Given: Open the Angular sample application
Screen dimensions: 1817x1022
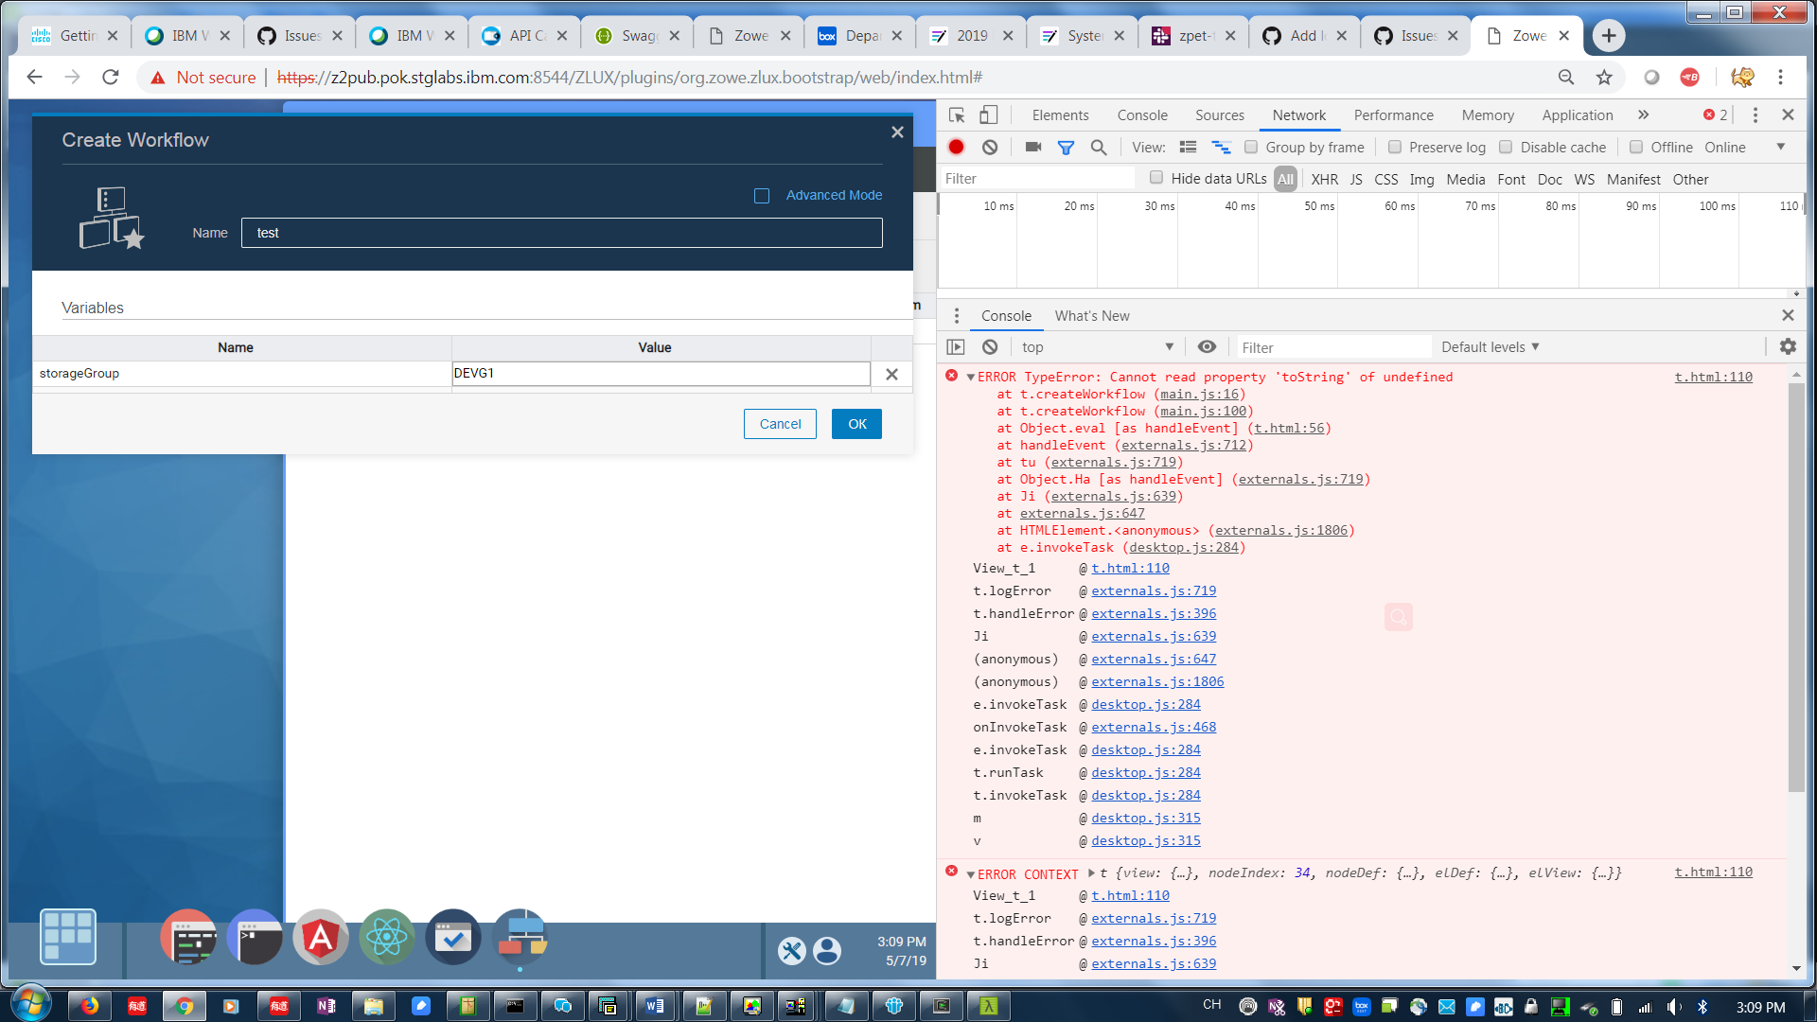Looking at the screenshot, I should (320, 937).
